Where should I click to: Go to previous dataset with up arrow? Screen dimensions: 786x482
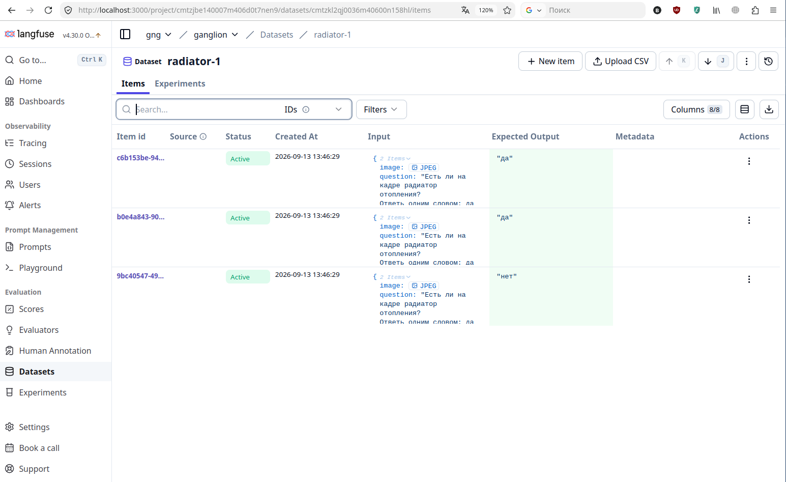tap(677, 61)
